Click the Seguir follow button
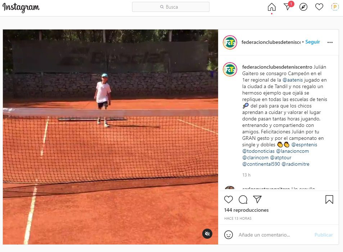 point(312,42)
